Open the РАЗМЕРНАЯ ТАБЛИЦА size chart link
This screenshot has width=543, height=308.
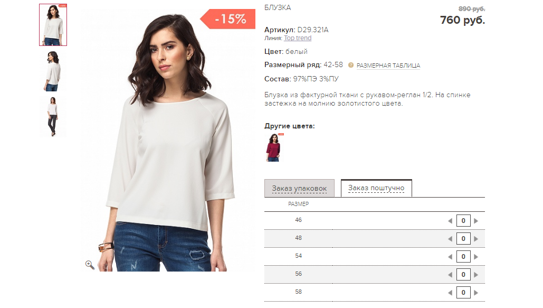pyautogui.click(x=388, y=66)
